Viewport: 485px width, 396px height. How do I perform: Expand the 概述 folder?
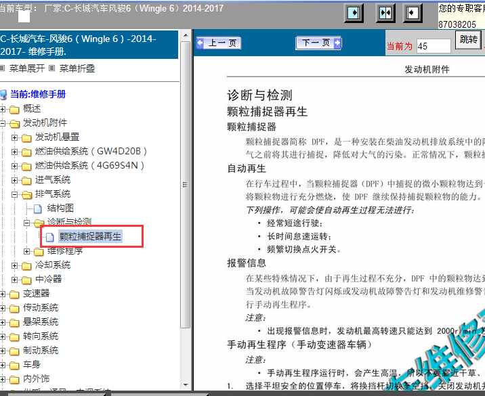click(3, 109)
